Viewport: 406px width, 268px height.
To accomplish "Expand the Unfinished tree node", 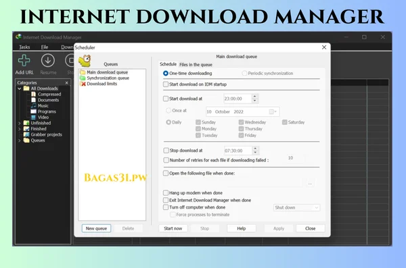I will pos(20,123).
